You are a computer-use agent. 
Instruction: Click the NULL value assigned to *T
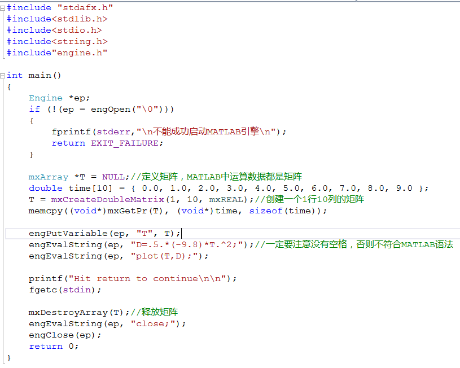113,177
